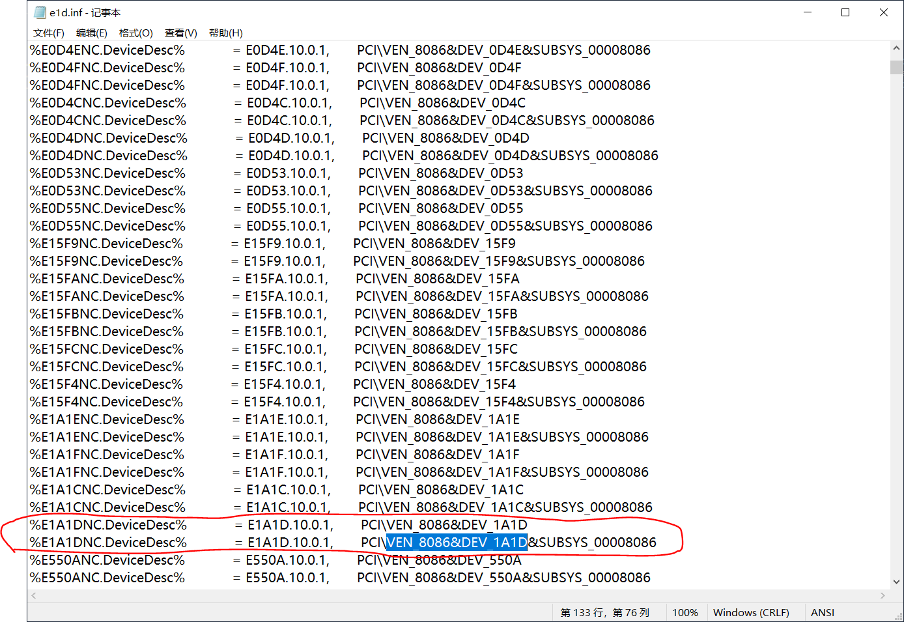Viewport: 904px width, 622px height.
Task: Click PCI\VEN_8086&DEV_550A&SUBSYS_00008086 text
Action: point(503,578)
